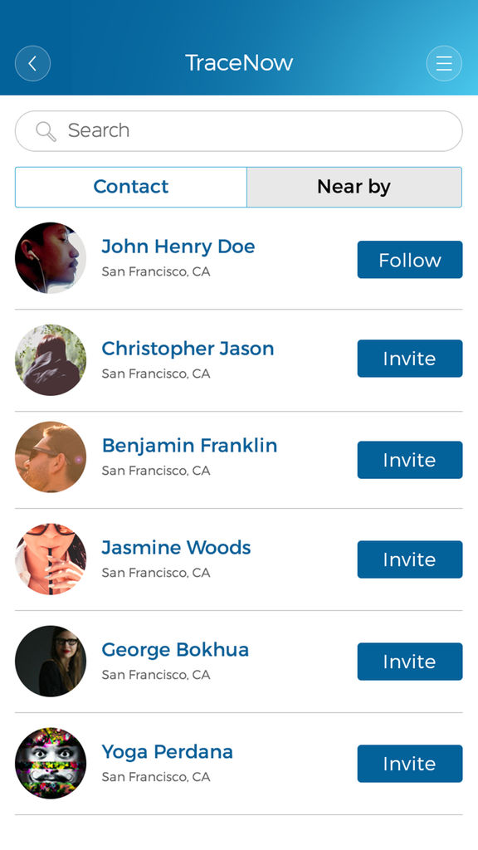Viewport: 478px width, 850px height.
Task: Open the John Henry Doe name link
Action: pyautogui.click(x=178, y=247)
